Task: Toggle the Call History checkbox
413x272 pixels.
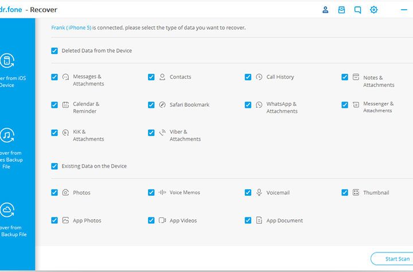Action: click(x=248, y=77)
